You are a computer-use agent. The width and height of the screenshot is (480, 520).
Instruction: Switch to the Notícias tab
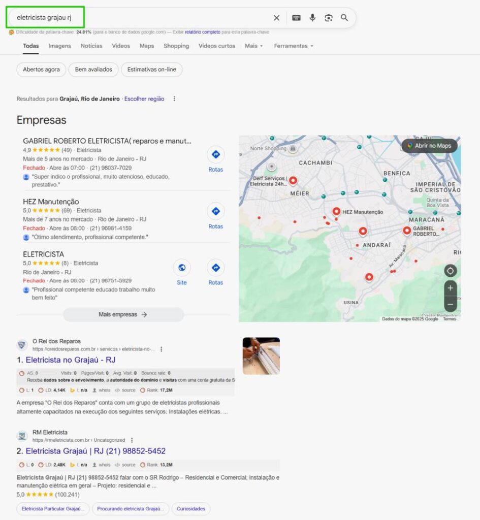click(91, 46)
